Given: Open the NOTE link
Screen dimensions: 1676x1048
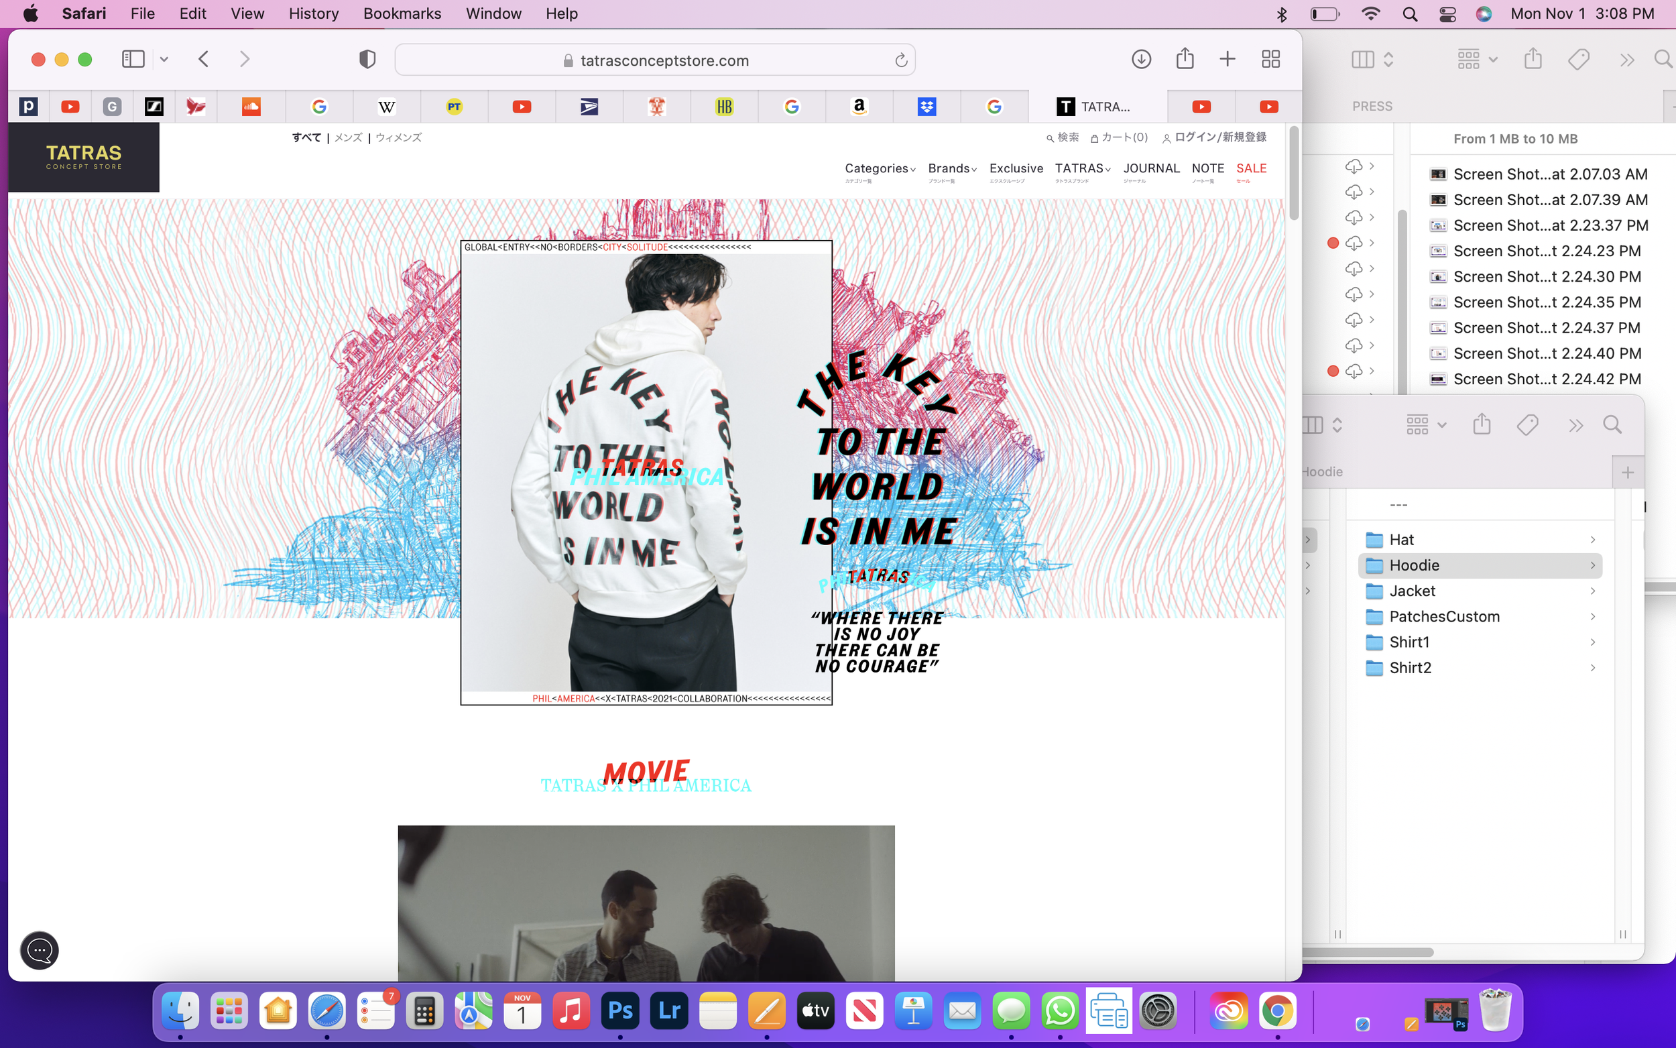Looking at the screenshot, I should tap(1207, 168).
